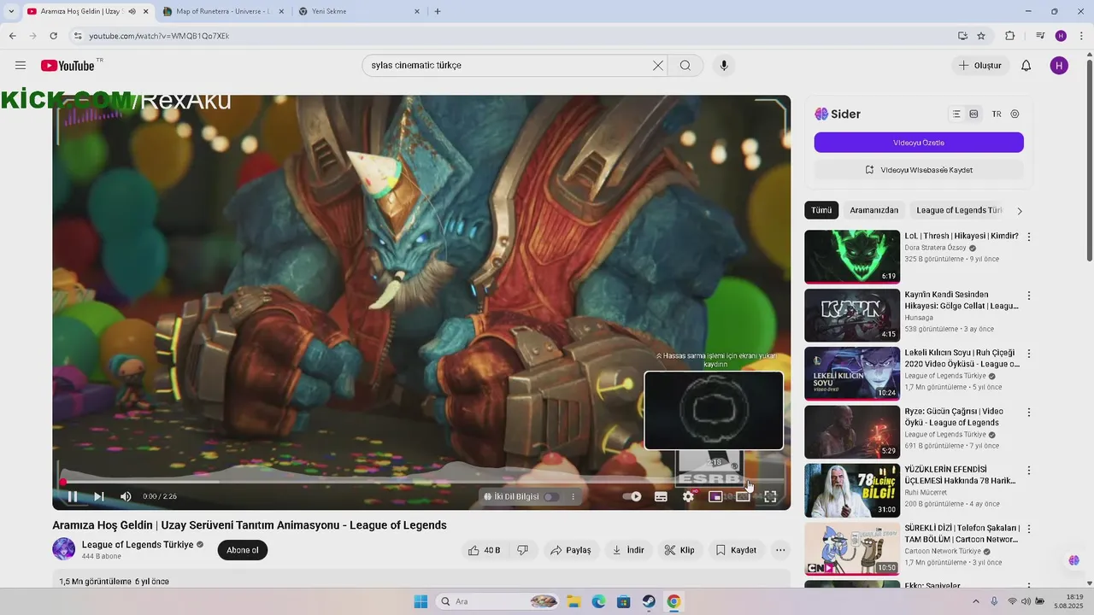
Task: Create a Klip from video
Action: 679,550
